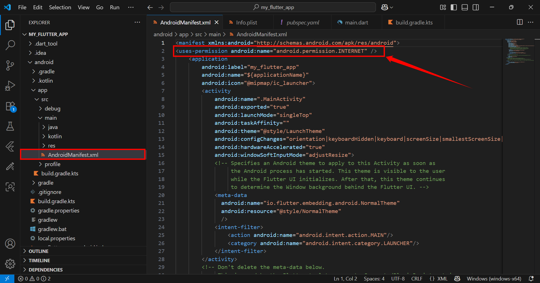Click the Copilot chat icon in title bar

(385, 7)
